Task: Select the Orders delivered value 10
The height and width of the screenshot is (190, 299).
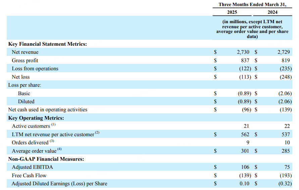Action: [x=287, y=142]
